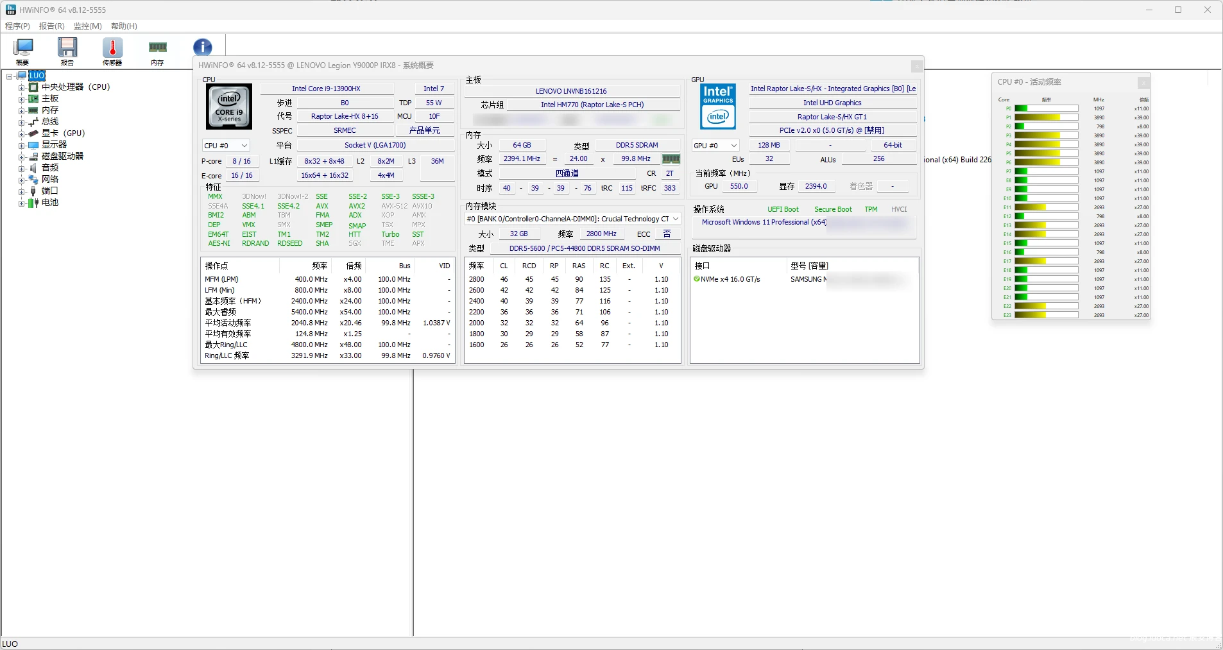The width and height of the screenshot is (1223, 650).
Task: Select the 最大睿频 5400.0 MHz row
Action: click(x=328, y=312)
